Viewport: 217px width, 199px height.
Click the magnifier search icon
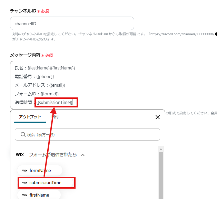tap(23, 134)
